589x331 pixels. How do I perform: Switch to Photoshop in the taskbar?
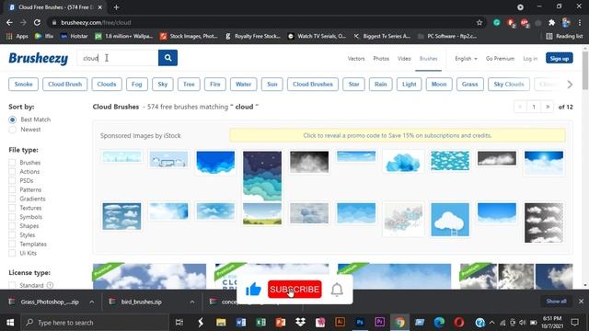click(x=360, y=323)
